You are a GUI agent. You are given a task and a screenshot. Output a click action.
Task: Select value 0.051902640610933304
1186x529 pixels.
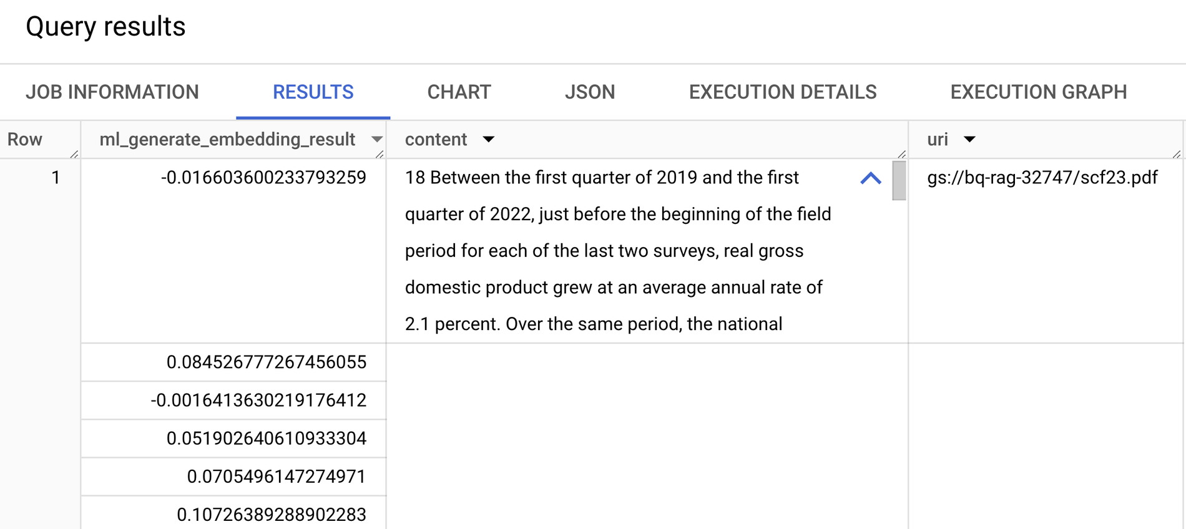[x=267, y=439]
